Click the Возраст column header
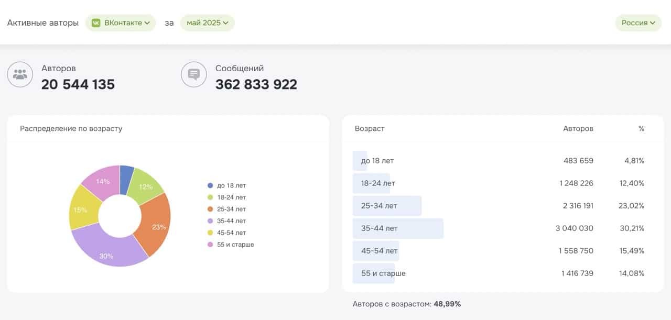Screen dimensions: 671x320 click(x=370, y=128)
